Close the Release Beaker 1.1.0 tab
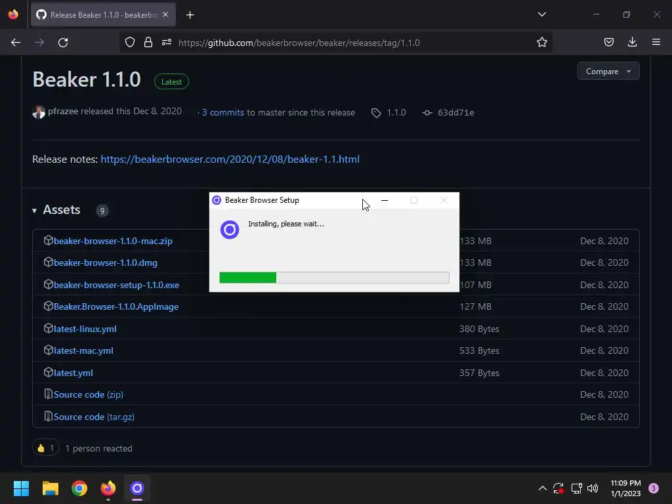 tap(165, 14)
